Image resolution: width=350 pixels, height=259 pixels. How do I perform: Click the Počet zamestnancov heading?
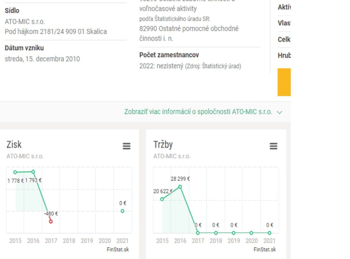[169, 55]
